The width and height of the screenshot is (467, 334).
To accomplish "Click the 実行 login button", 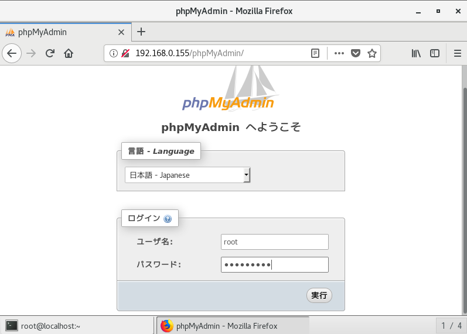I will pyautogui.click(x=319, y=295).
